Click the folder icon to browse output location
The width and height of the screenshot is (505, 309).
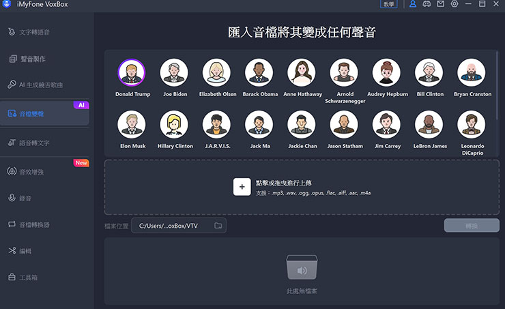point(218,226)
